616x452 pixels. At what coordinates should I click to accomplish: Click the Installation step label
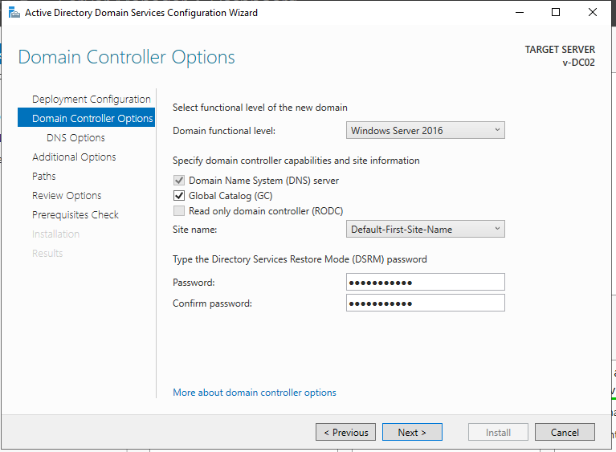[x=55, y=234]
